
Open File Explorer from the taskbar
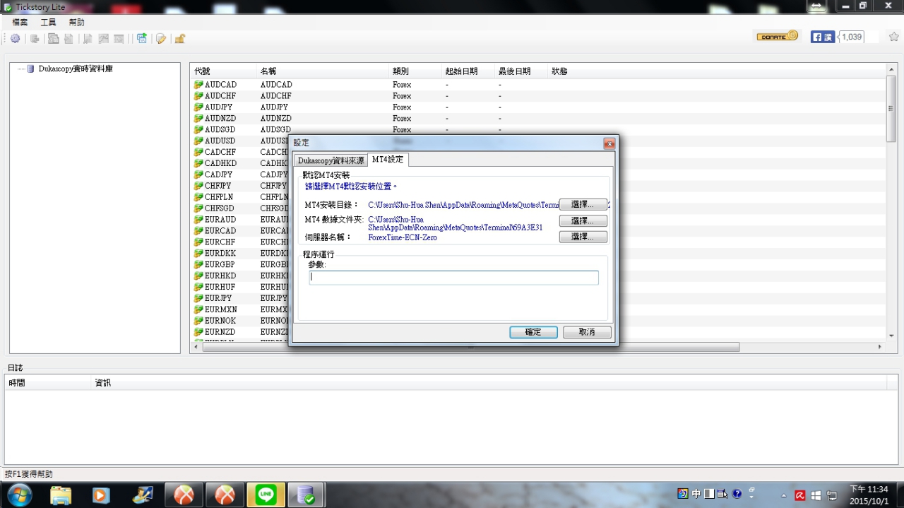click(x=61, y=495)
